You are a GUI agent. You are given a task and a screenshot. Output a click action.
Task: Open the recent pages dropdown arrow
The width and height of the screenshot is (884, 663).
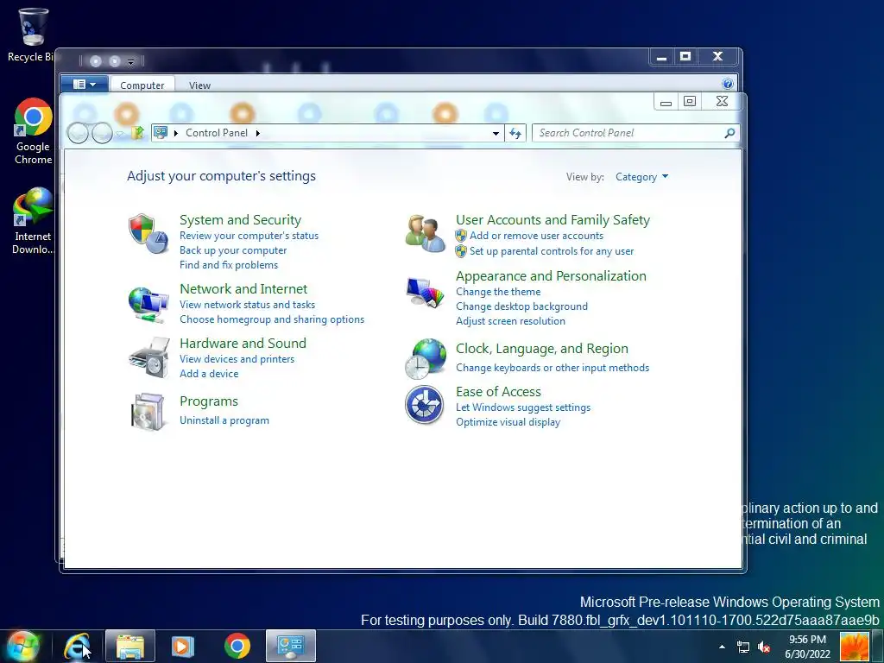click(x=119, y=134)
